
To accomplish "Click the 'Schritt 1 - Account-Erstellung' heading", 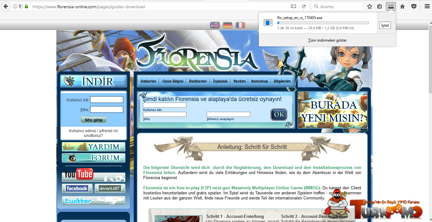I will click(235, 217).
